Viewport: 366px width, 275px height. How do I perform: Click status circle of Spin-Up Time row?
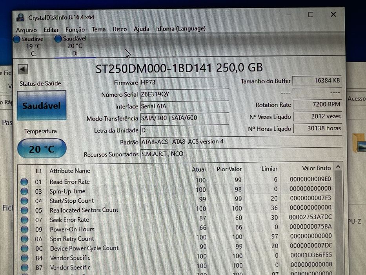(x=24, y=191)
